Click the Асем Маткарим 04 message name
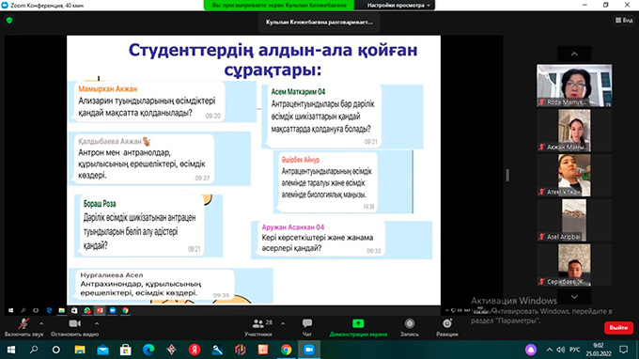This screenshot has height=359, width=639. point(298,92)
